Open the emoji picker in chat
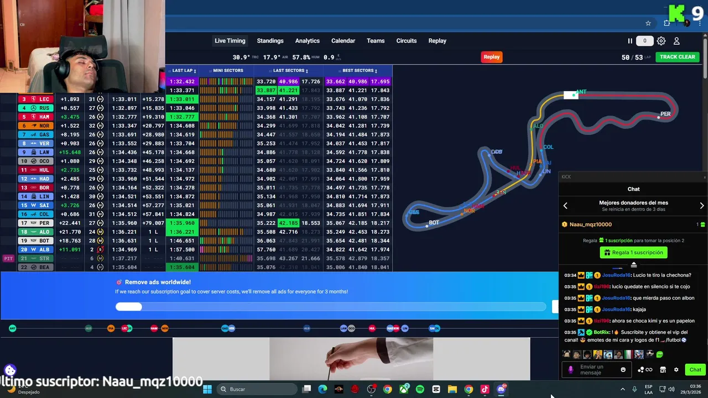 [x=623, y=370]
